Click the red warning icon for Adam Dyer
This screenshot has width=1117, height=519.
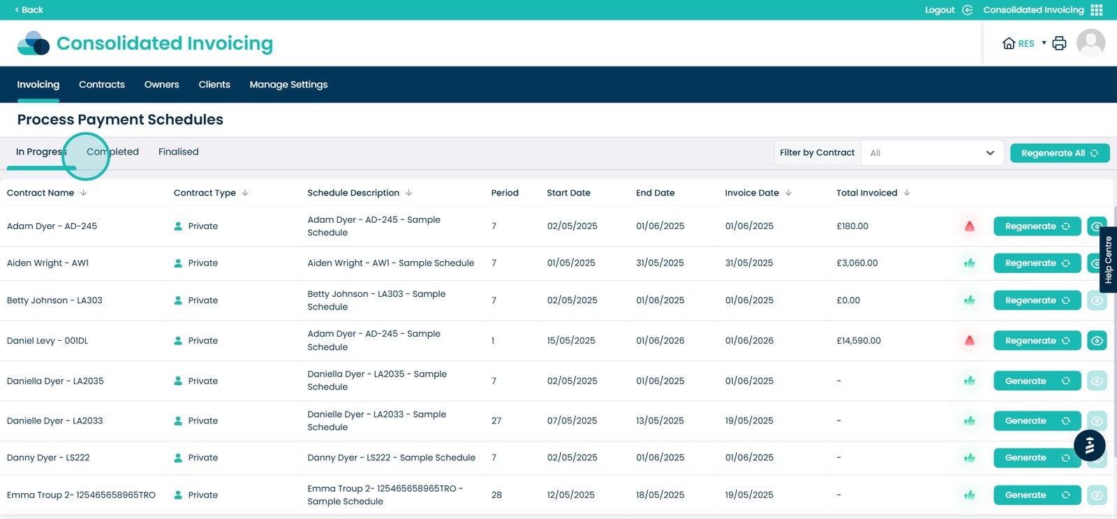click(x=969, y=226)
